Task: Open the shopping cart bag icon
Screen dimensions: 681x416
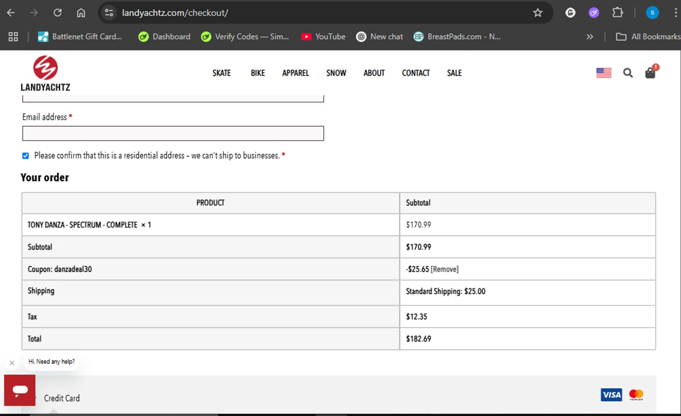Action: click(x=651, y=72)
